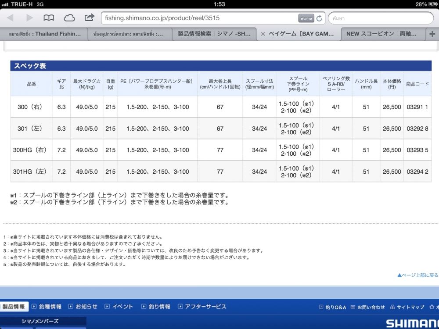
Task: Click the ※2 footnote about 下ライン
Action: click(x=119, y=202)
